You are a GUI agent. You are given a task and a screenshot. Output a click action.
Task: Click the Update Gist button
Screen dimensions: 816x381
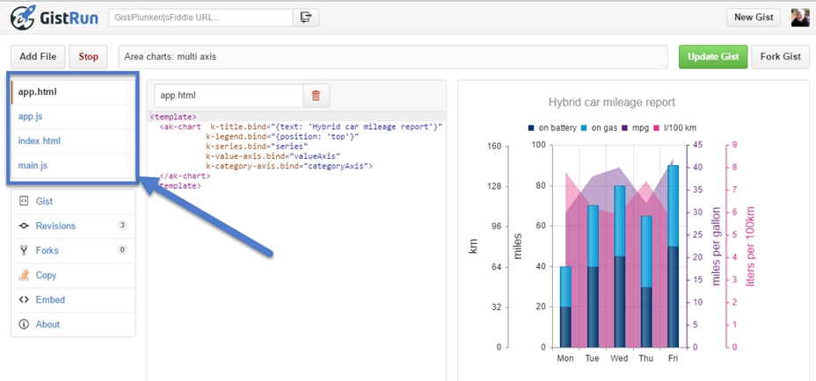(712, 57)
